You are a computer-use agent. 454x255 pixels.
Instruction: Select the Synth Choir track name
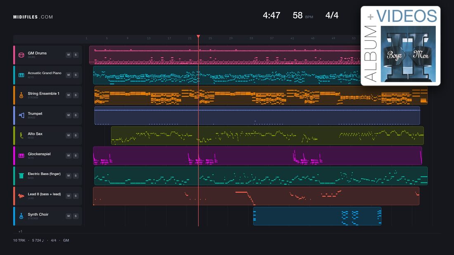(38, 214)
